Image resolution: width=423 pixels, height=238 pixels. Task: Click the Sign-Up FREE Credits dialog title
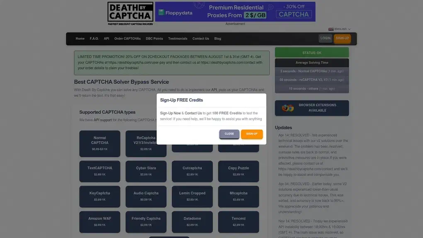click(x=181, y=100)
